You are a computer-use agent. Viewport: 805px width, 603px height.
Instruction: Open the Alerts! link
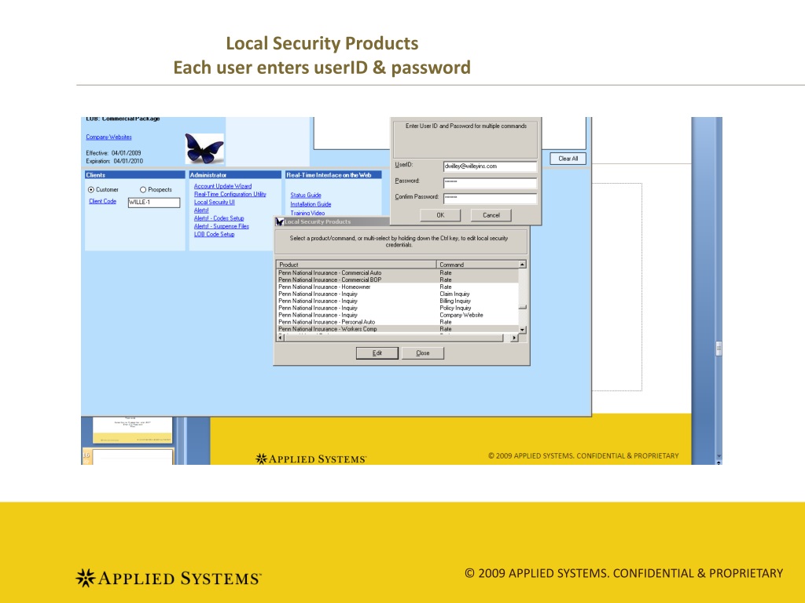(x=201, y=210)
